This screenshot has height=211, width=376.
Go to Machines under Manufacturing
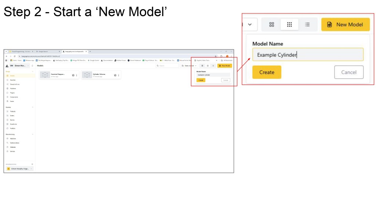(13, 138)
